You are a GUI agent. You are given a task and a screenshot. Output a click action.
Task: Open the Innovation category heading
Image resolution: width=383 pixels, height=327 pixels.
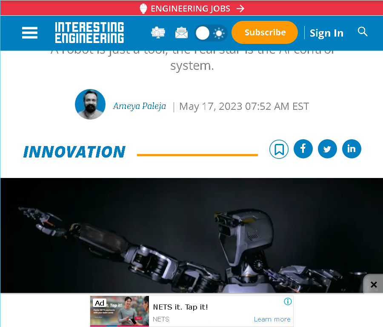(x=74, y=152)
